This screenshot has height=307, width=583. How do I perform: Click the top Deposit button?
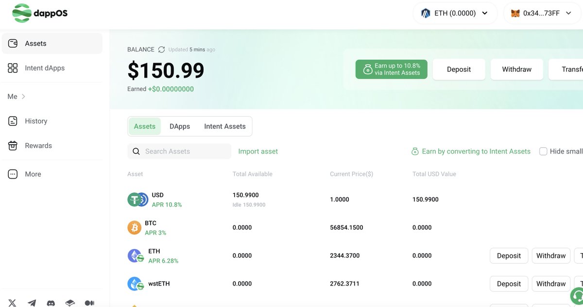click(459, 69)
